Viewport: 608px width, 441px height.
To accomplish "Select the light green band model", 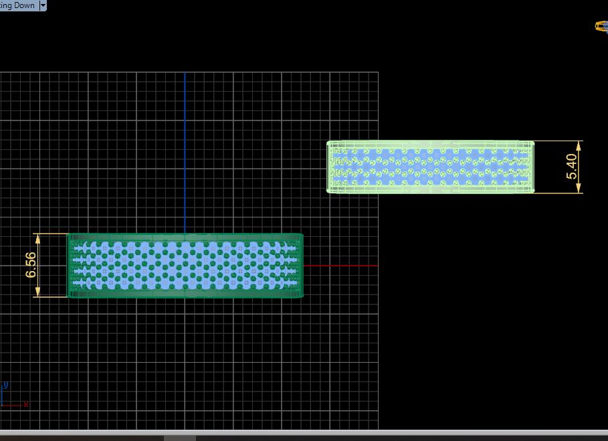I will tap(430, 167).
